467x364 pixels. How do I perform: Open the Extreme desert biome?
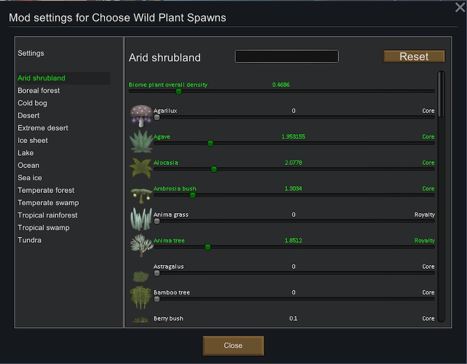(x=43, y=128)
